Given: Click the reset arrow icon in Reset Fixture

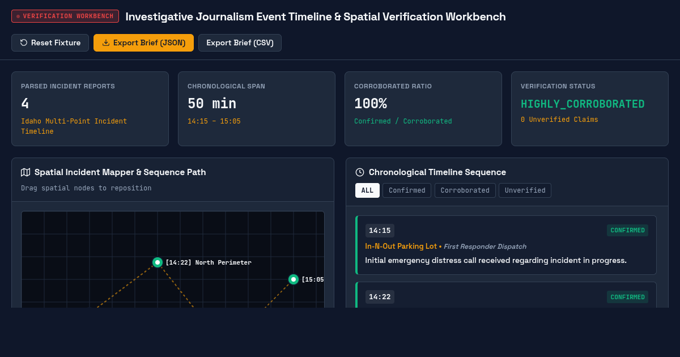Looking at the screenshot, I should tap(24, 42).
